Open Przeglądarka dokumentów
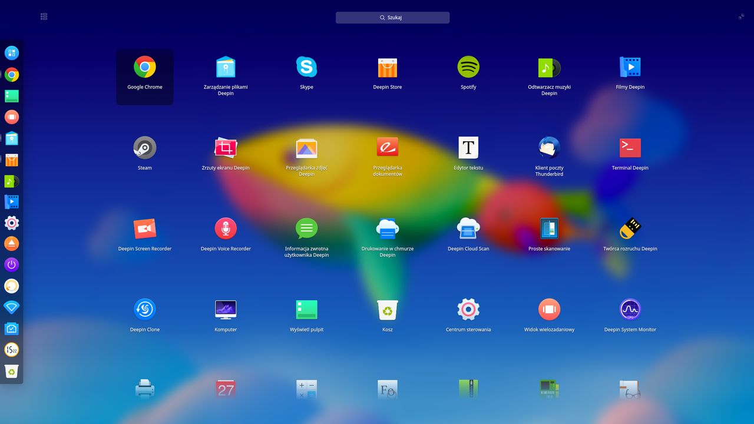754x424 pixels. coord(388,148)
